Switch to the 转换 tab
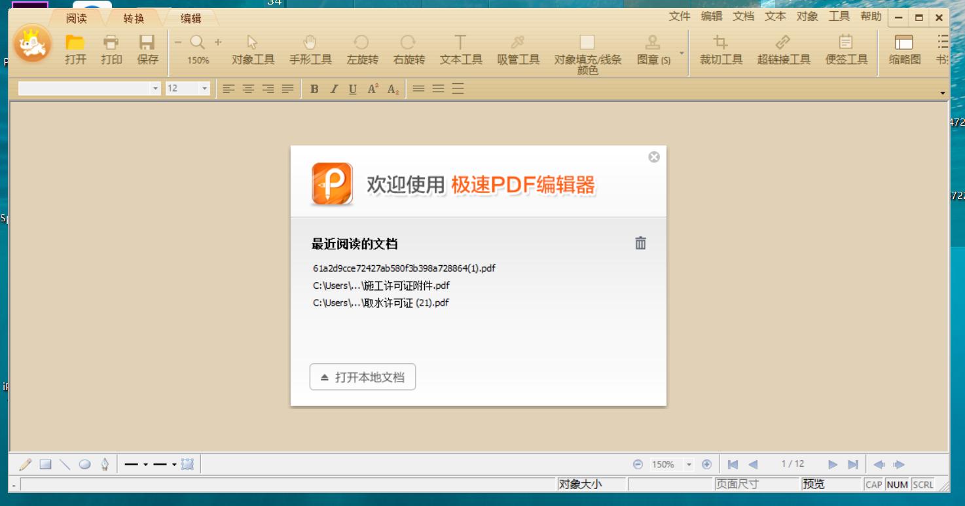This screenshot has height=506, width=965. click(133, 19)
